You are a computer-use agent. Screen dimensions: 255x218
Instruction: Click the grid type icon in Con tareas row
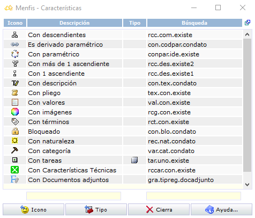coord(134,160)
